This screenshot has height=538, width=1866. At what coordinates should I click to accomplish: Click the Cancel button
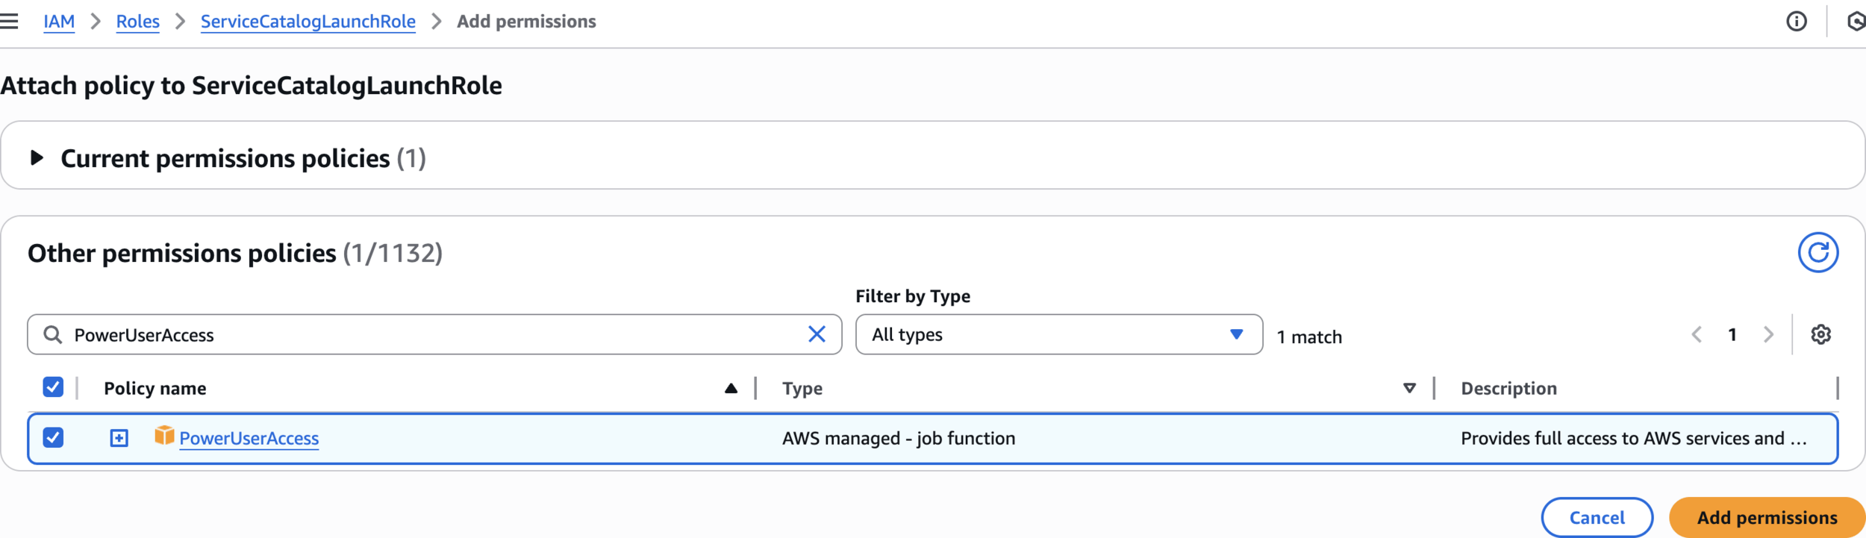(x=1597, y=517)
